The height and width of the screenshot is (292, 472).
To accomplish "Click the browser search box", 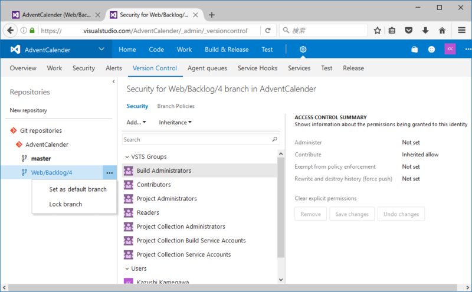I will [x=323, y=31].
